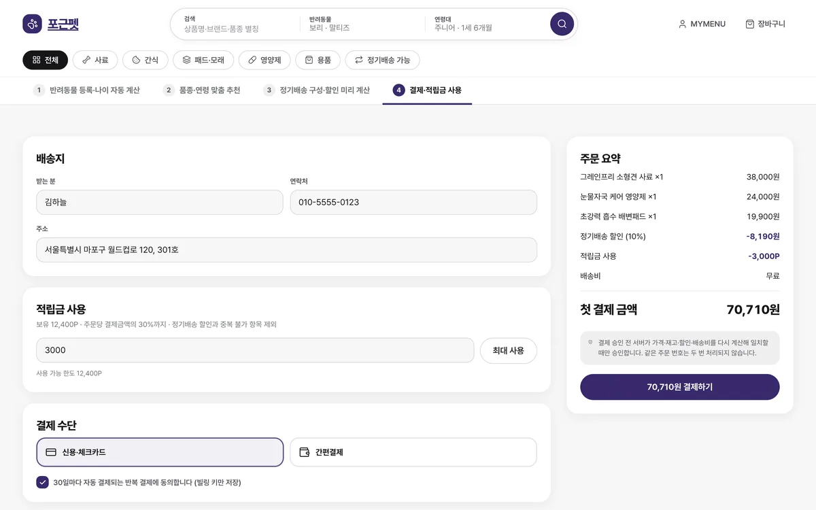The height and width of the screenshot is (510, 816).
Task: Click the 사용 가능 한도 12,400P text
Action: pyautogui.click(x=69, y=373)
